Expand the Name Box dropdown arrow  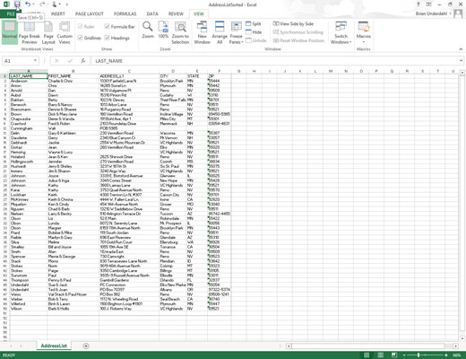click(35, 61)
